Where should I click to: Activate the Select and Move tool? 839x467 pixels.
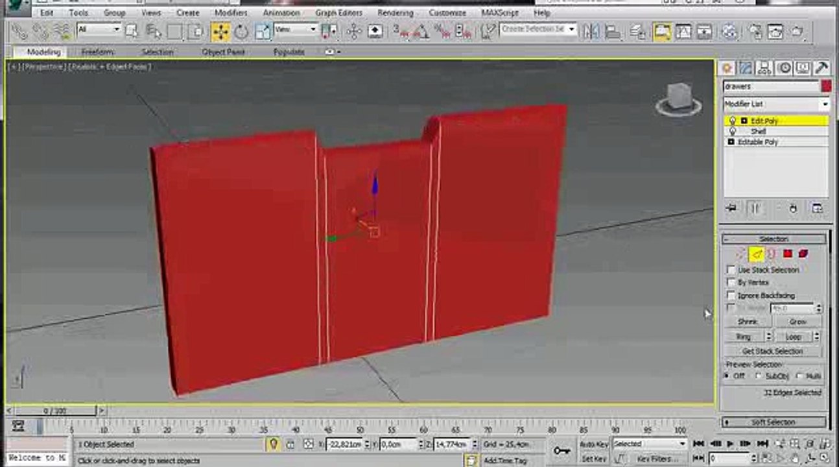pyautogui.click(x=220, y=30)
